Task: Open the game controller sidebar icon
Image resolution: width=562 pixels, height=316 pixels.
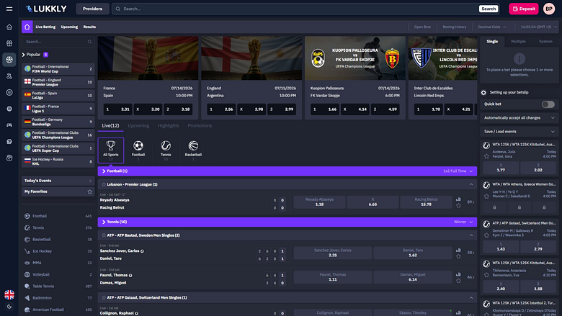Action: [9, 125]
